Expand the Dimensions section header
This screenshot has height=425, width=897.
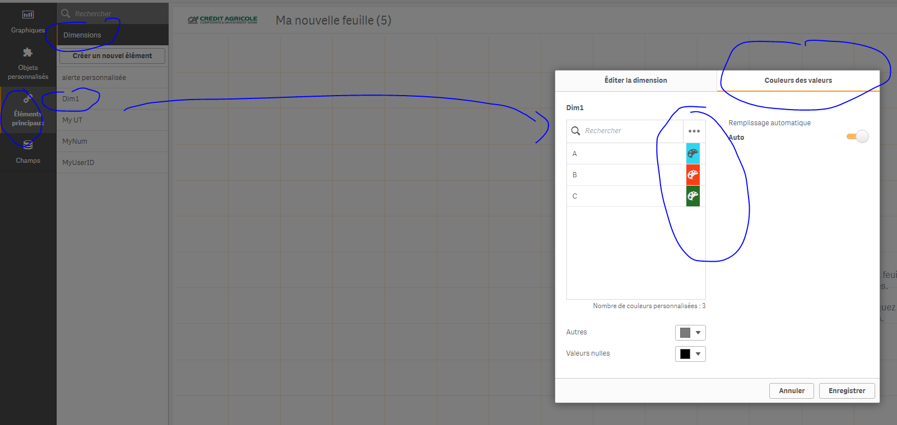pyautogui.click(x=112, y=35)
